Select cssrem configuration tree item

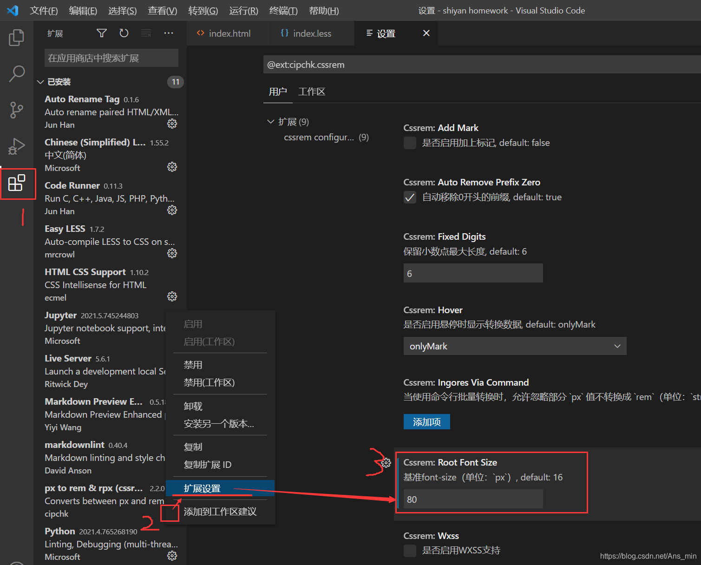(x=326, y=137)
